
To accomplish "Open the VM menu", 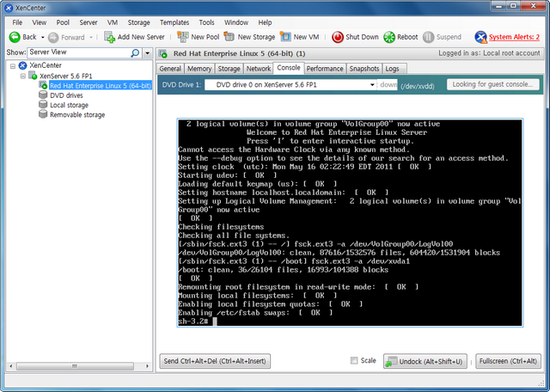I will [113, 22].
